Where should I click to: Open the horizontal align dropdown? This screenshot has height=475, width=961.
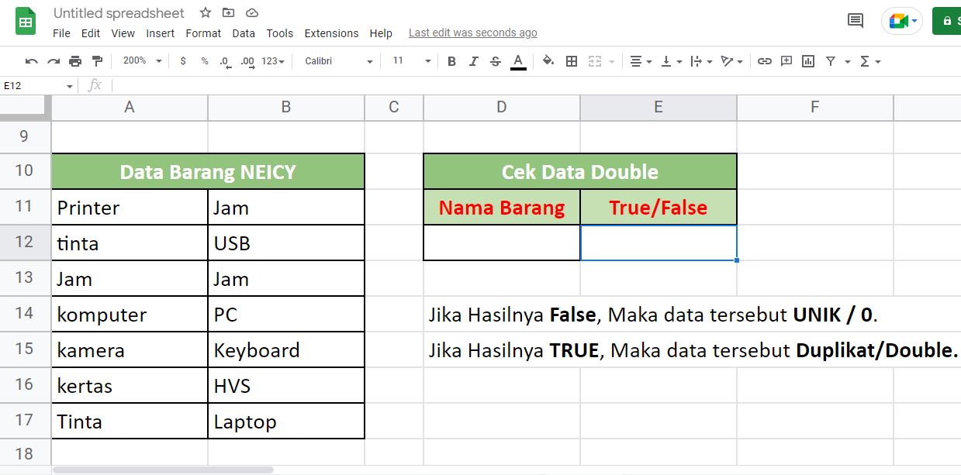(x=640, y=61)
